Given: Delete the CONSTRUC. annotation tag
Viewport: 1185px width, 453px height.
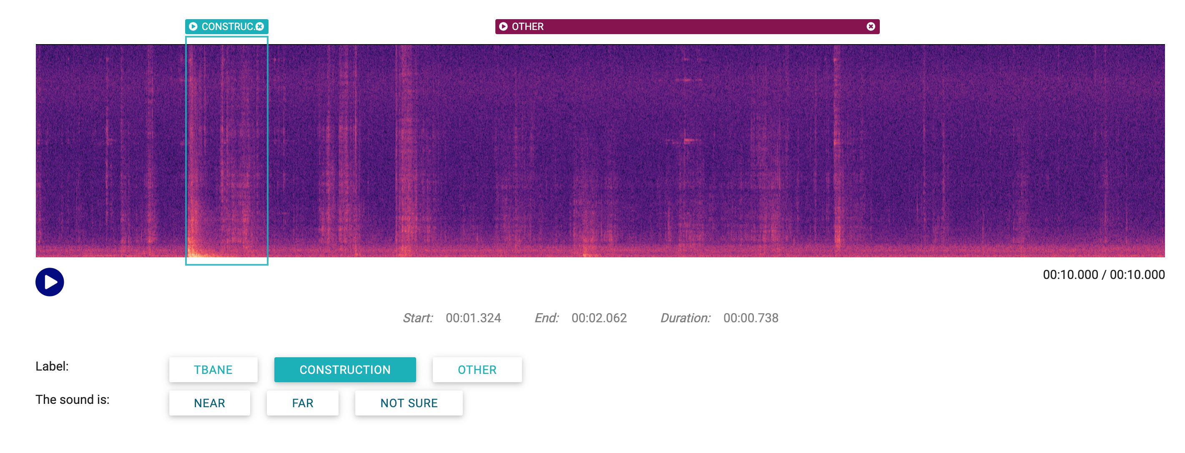Looking at the screenshot, I should (260, 27).
